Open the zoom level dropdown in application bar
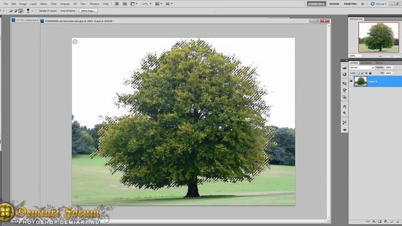 click(x=146, y=4)
